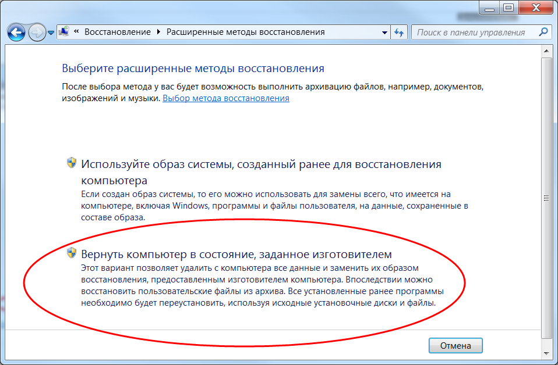Click the scrollbar up arrow

[546, 51]
